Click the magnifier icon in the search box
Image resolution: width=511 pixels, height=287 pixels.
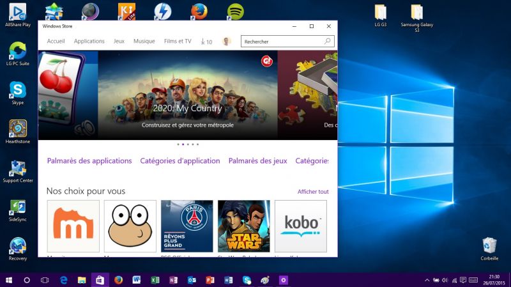click(327, 41)
